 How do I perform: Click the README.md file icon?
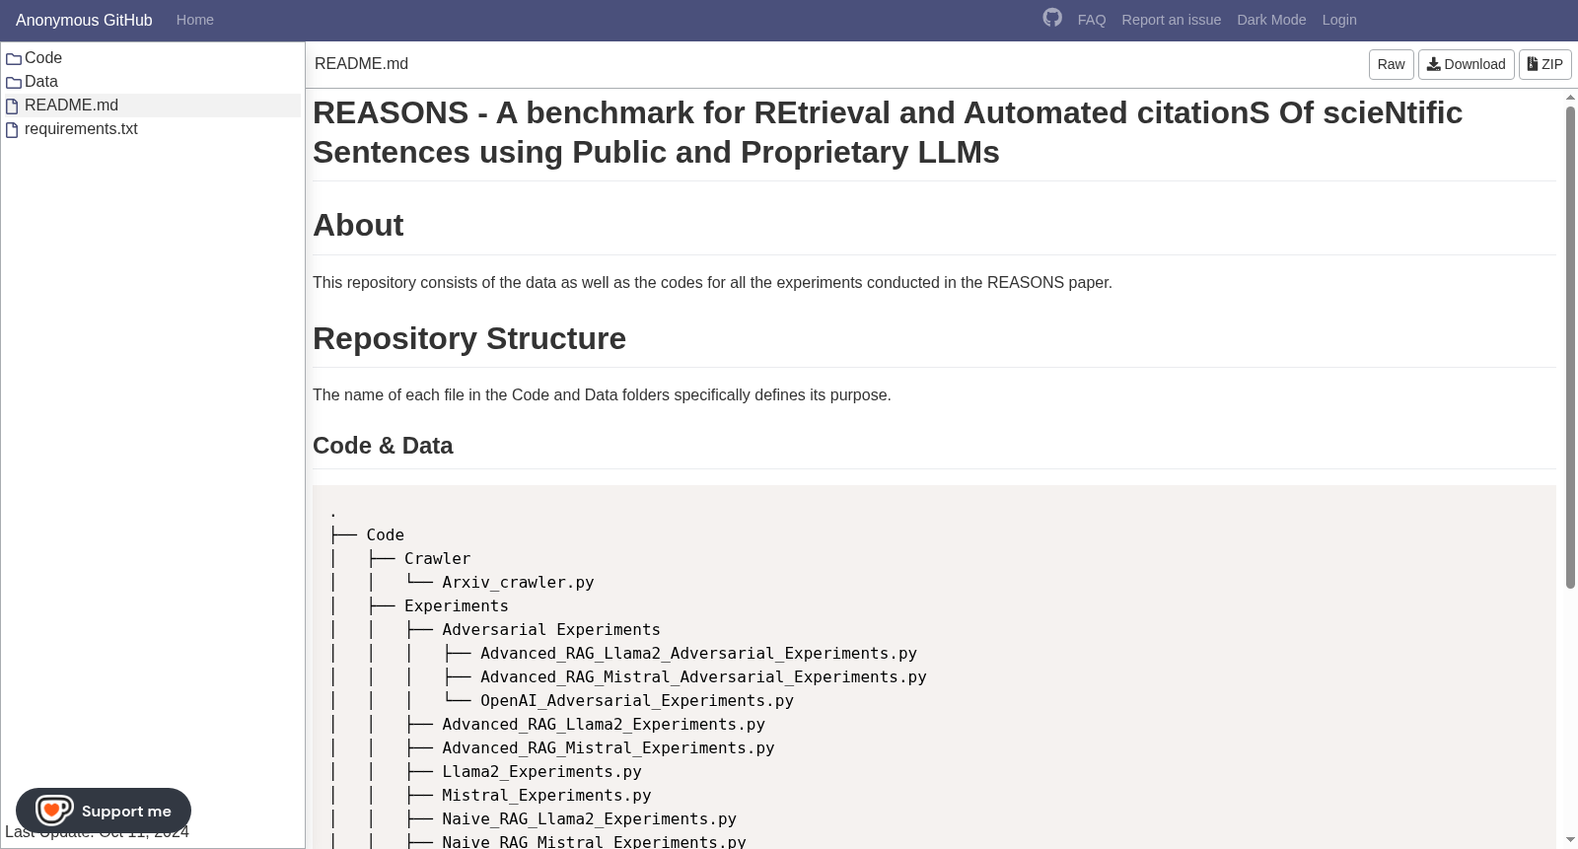[x=12, y=106]
